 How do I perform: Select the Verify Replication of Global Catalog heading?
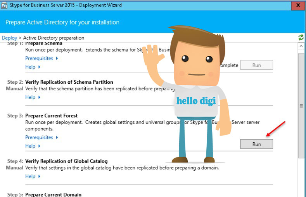(x=66, y=161)
